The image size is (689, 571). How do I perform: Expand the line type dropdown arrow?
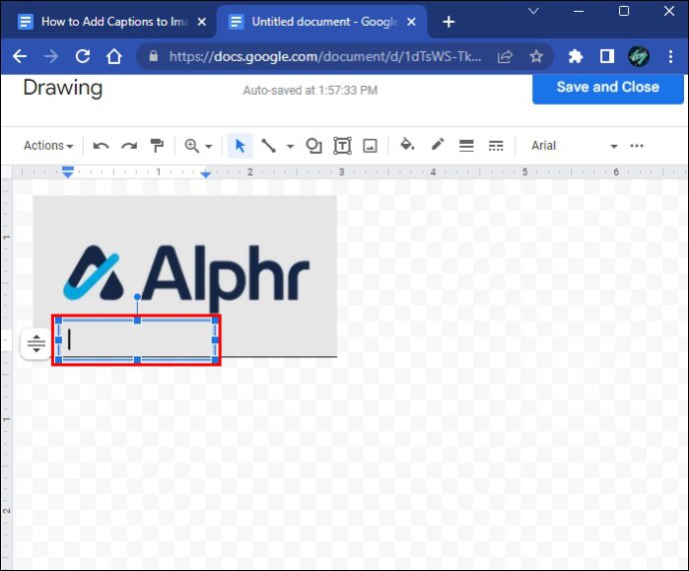point(290,147)
